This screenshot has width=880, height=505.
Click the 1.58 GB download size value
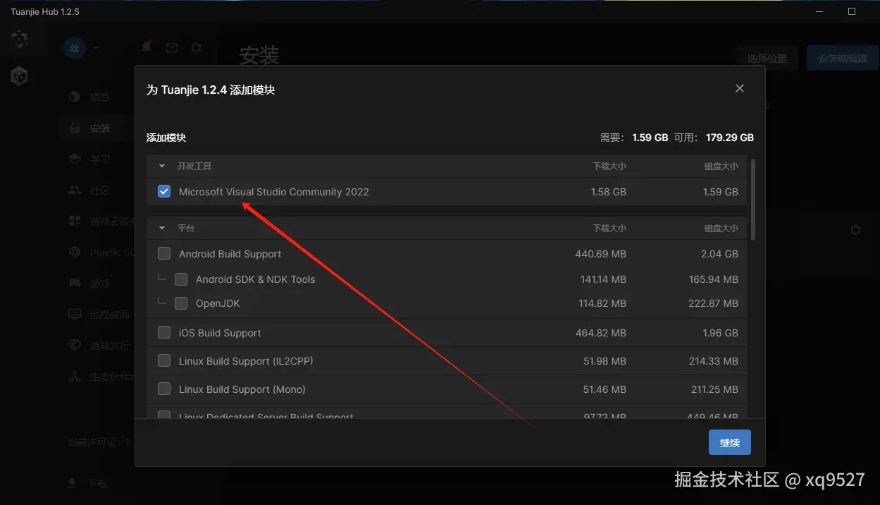[609, 192]
